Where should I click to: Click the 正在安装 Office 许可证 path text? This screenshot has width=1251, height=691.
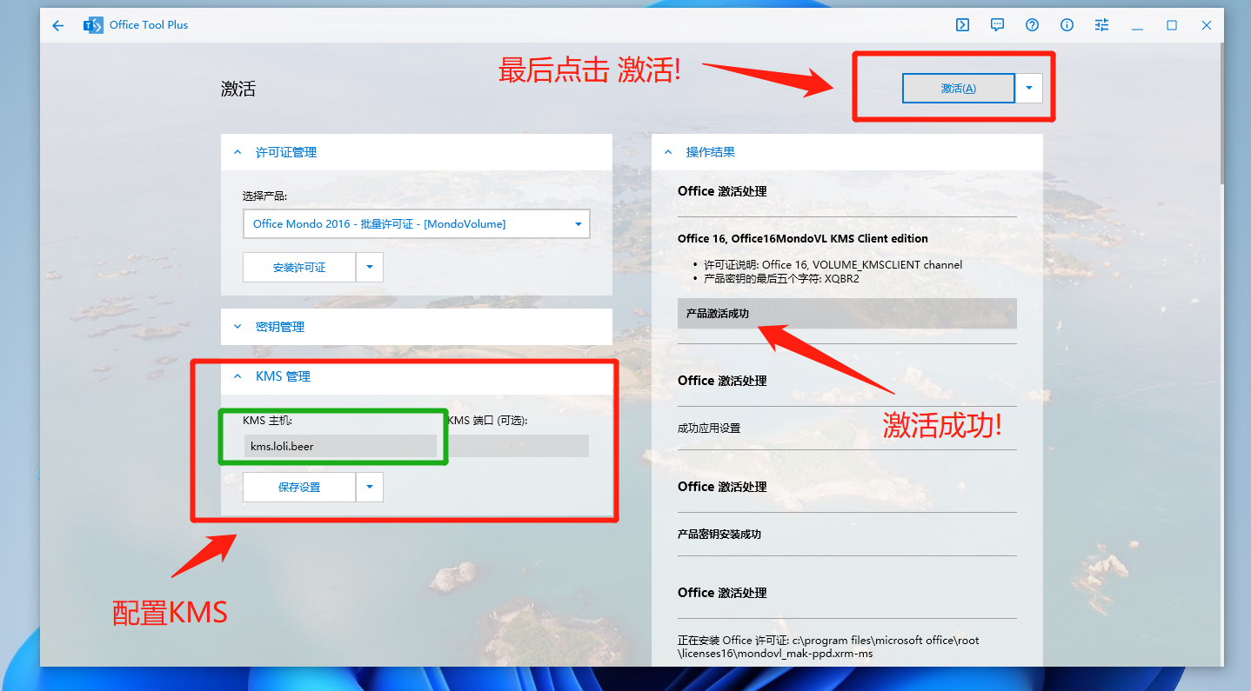click(828, 647)
